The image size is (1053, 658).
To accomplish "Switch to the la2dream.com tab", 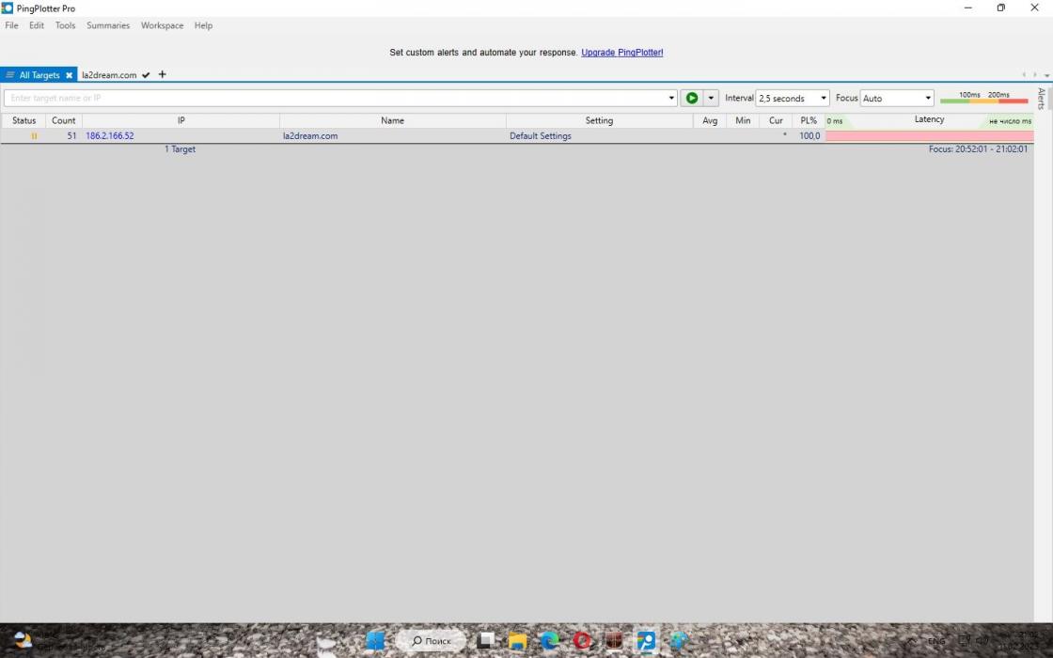I will tap(109, 75).
